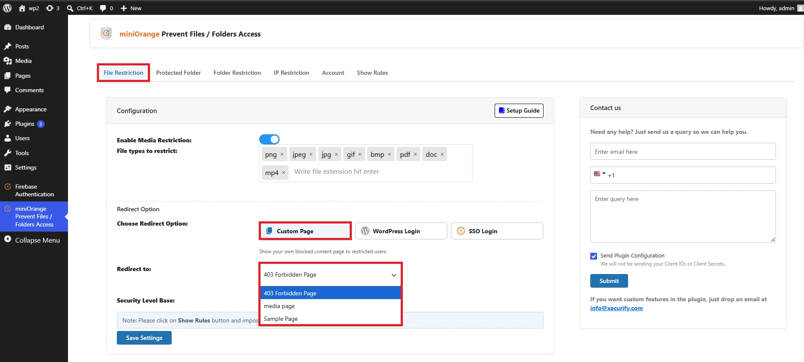804x362 pixels.
Task: Select SSO Login redirect option
Action: coord(497,231)
